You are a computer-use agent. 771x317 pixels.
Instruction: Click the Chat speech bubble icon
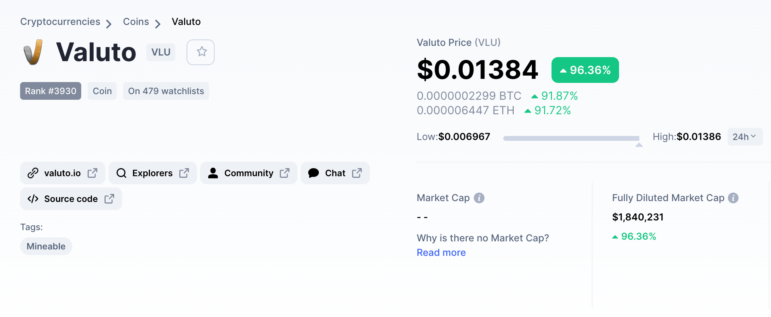point(314,173)
